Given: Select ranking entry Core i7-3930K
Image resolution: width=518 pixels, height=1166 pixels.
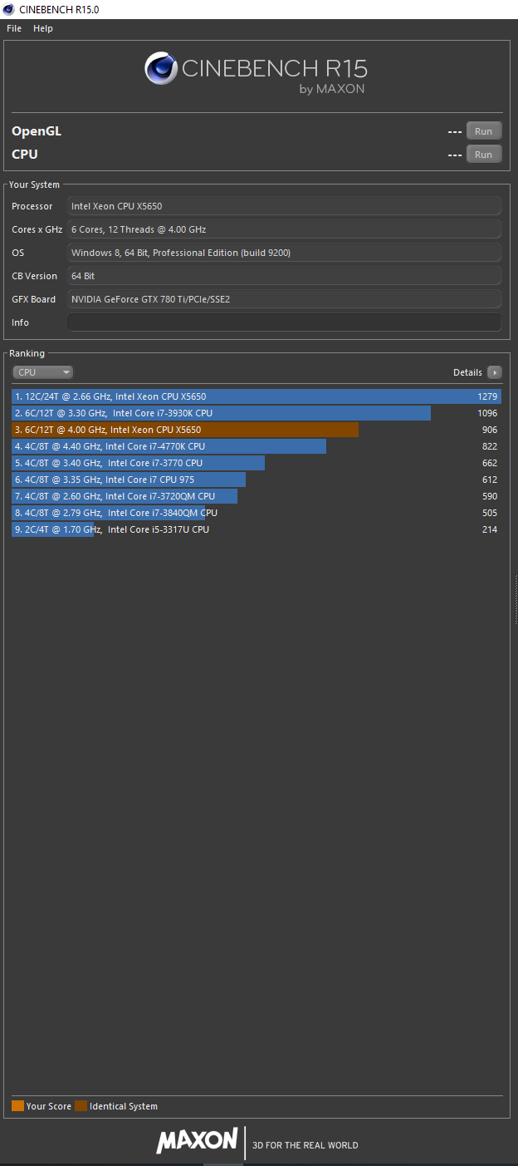Looking at the screenshot, I should click(x=257, y=413).
